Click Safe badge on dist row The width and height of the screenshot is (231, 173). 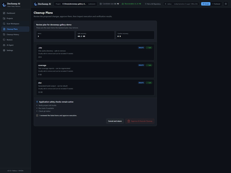pyautogui.click(x=149, y=83)
